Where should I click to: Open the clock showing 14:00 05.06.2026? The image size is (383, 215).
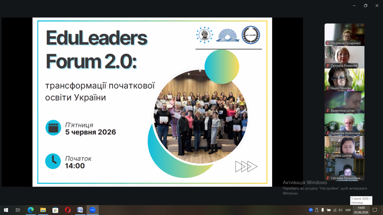[361, 210]
